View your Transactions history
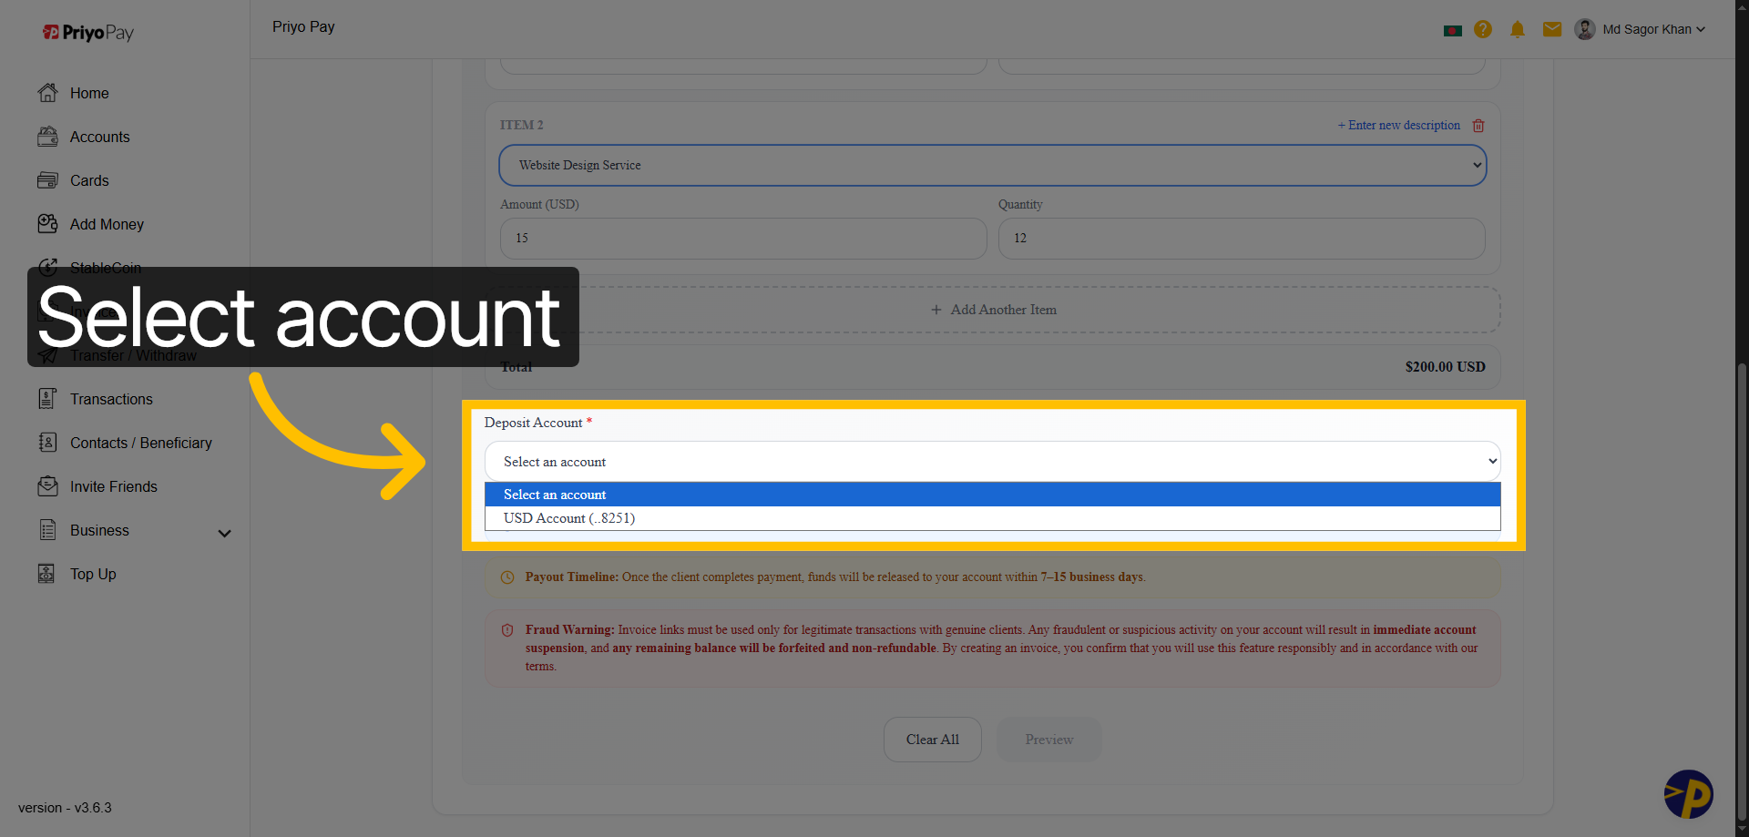The image size is (1749, 837). tap(111, 399)
